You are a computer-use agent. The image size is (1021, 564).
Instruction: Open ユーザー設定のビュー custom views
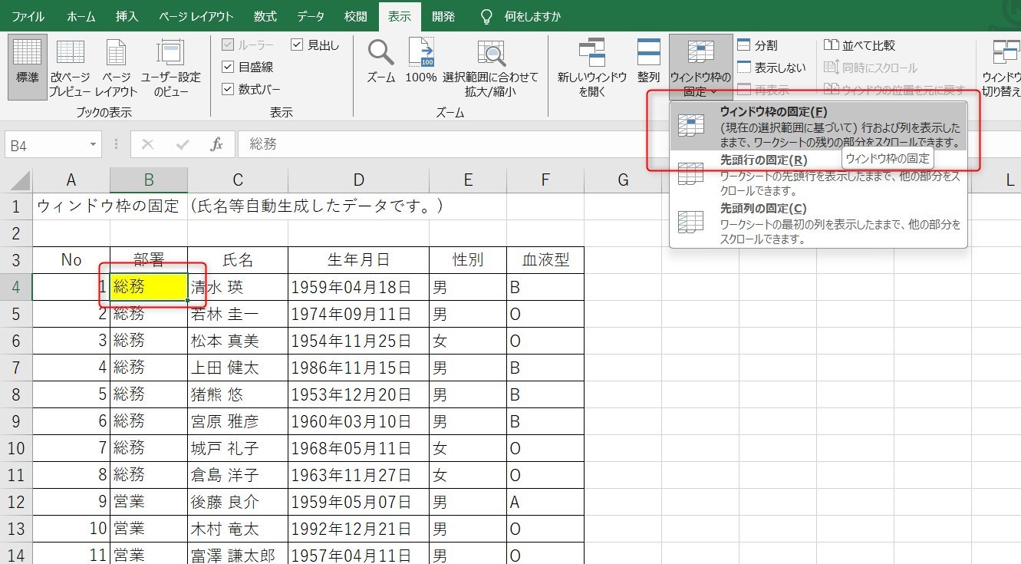click(170, 68)
